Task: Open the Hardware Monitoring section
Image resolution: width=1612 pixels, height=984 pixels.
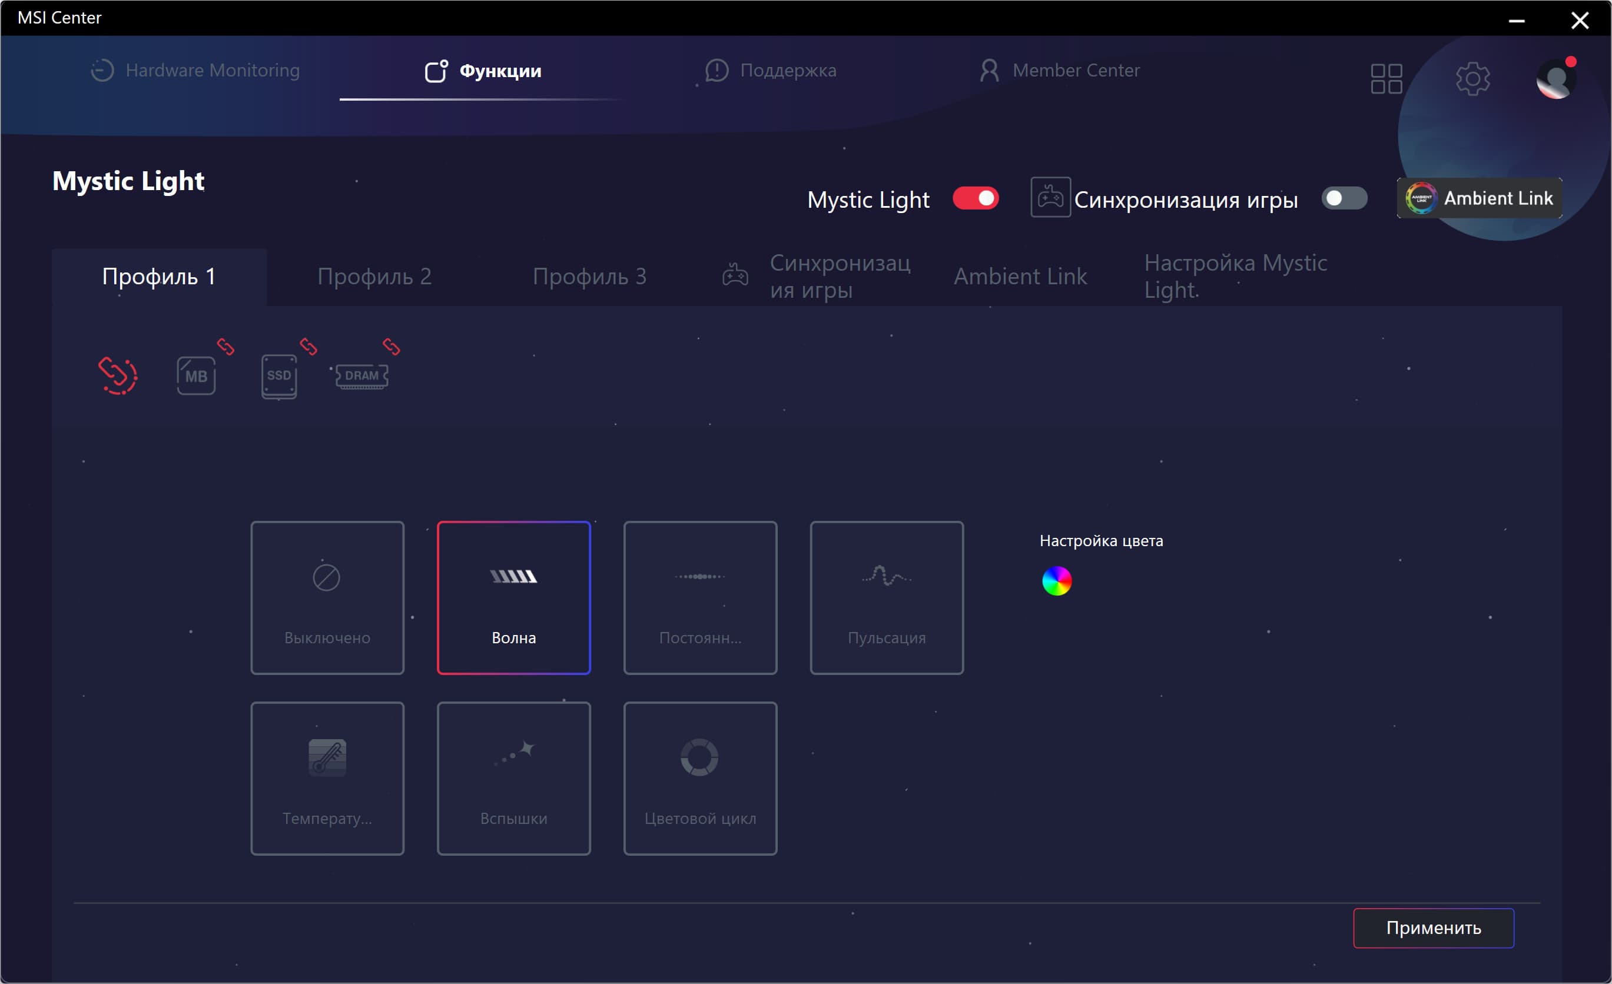Action: pyautogui.click(x=195, y=71)
